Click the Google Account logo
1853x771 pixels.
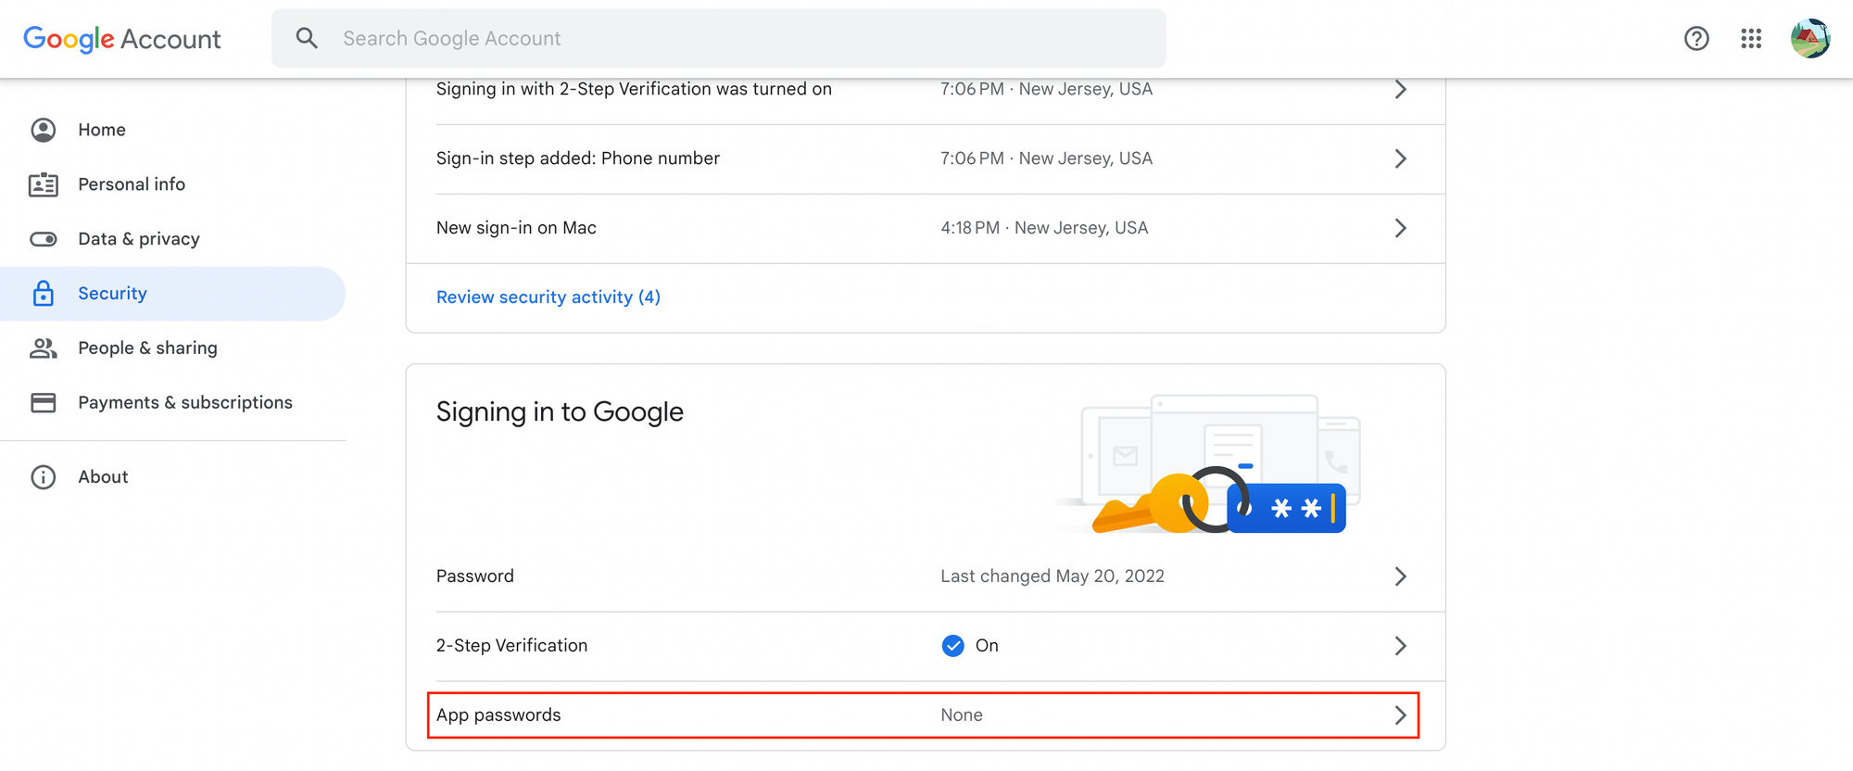[122, 39]
